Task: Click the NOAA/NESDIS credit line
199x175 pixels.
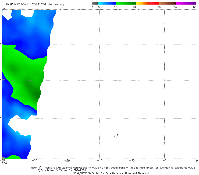Action: click(111, 173)
